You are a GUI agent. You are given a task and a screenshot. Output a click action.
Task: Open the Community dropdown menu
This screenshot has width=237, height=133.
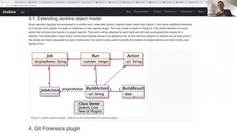pos(171,11)
